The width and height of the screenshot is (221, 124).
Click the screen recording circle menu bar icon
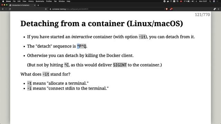[164, 1]
